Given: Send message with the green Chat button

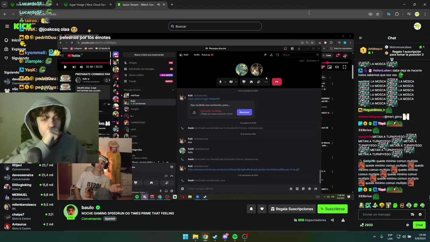Looking at the screenshot, I should click(419, 225).
